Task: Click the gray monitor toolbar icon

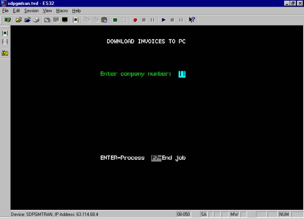Action: coord(56,20)
